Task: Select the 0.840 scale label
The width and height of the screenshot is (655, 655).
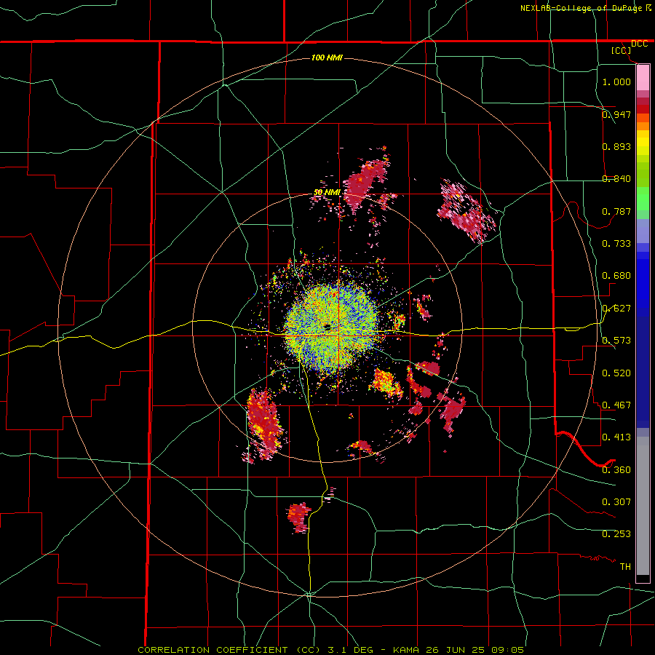Action: pos(616,179)
